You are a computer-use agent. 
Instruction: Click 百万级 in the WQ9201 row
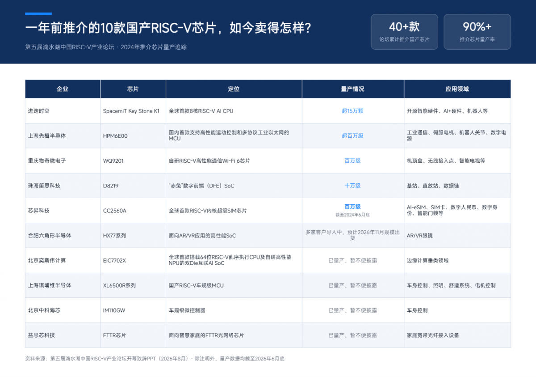(x=353, y=161)
